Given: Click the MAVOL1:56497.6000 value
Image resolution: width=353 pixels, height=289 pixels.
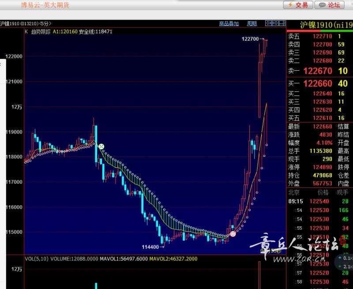Looking at the screenshot, I should (124, 259).
